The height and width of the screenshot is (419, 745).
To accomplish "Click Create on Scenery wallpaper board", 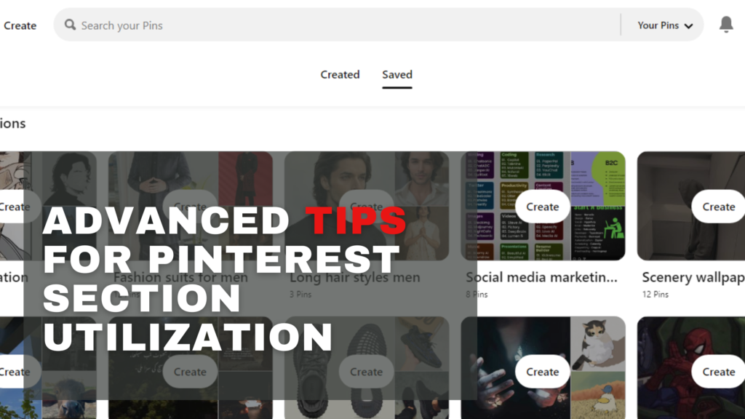I will pyautogui.click(x=718, y=207).
